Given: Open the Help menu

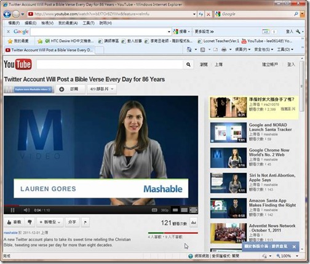Looking at the screenshot, I should click(x=106, y=23).
